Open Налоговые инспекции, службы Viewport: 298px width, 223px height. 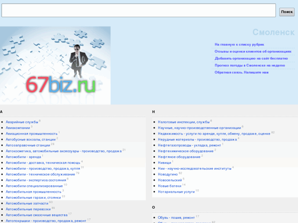pyautogui.click(x=184, y=122)
